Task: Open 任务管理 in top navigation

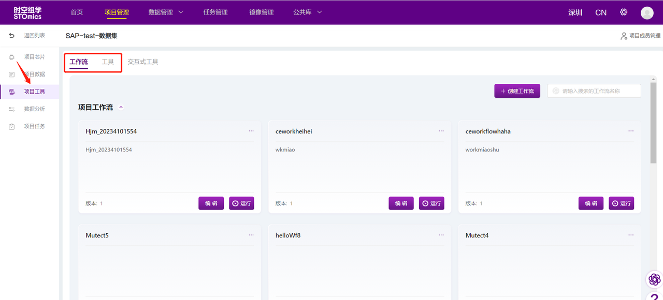Action: [215, 12]
